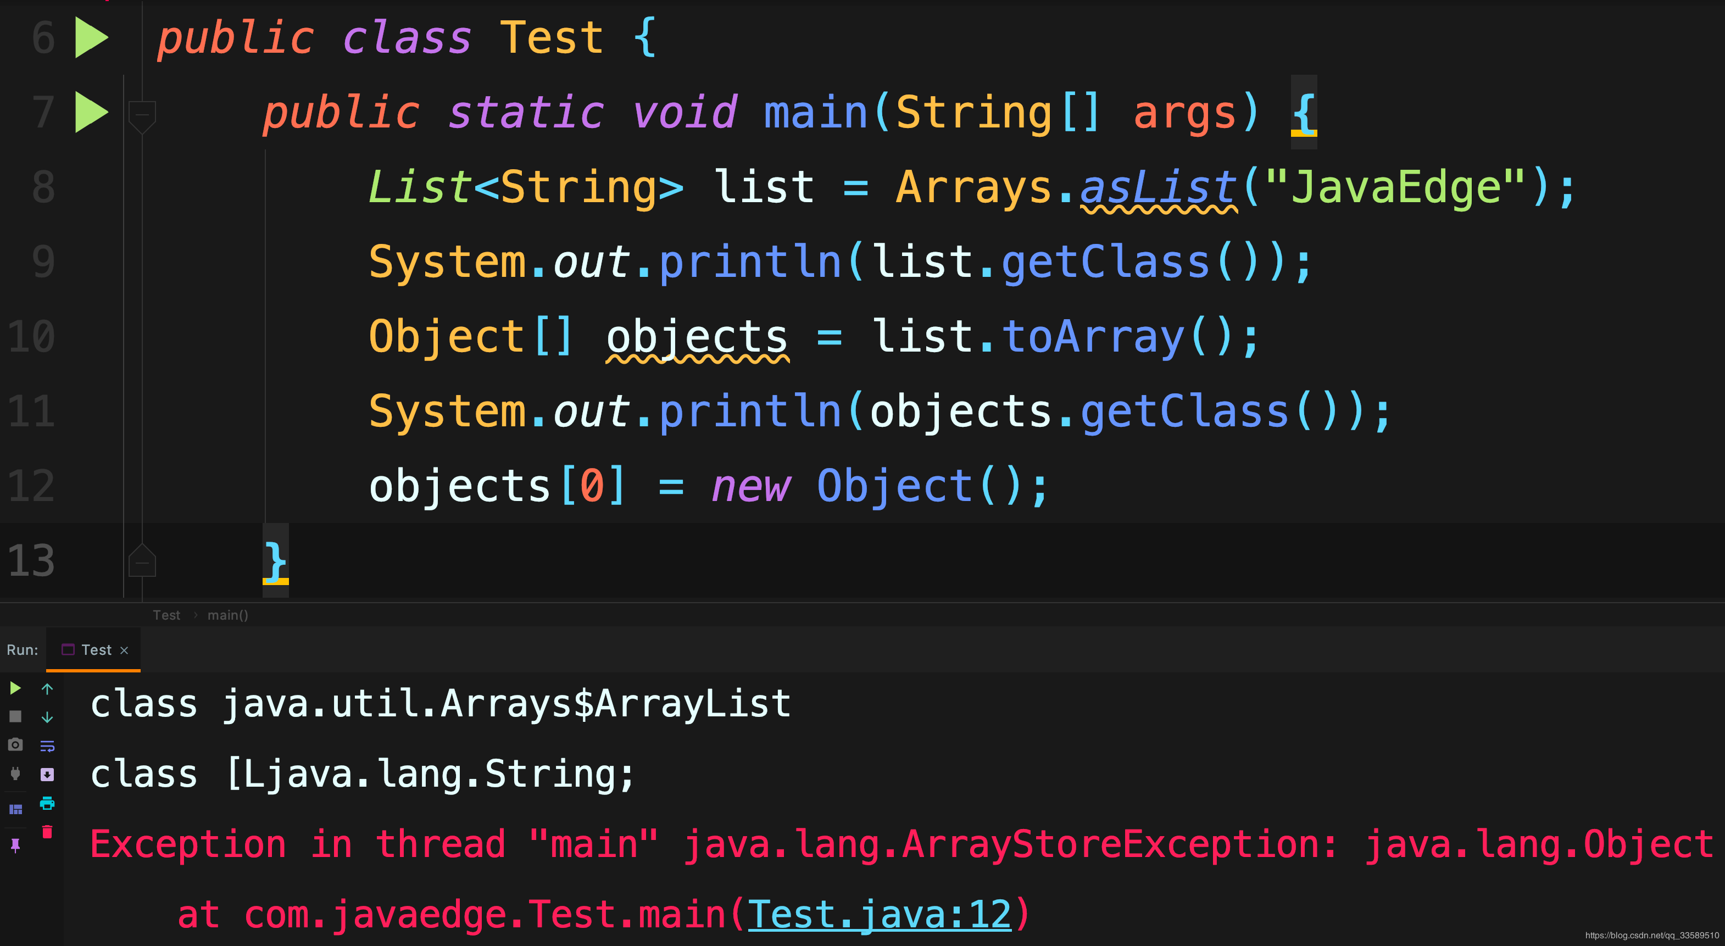This screenshot has width=1725, height=946.
Task: Stop the running process in Run panel
Action: click(15, 716)
